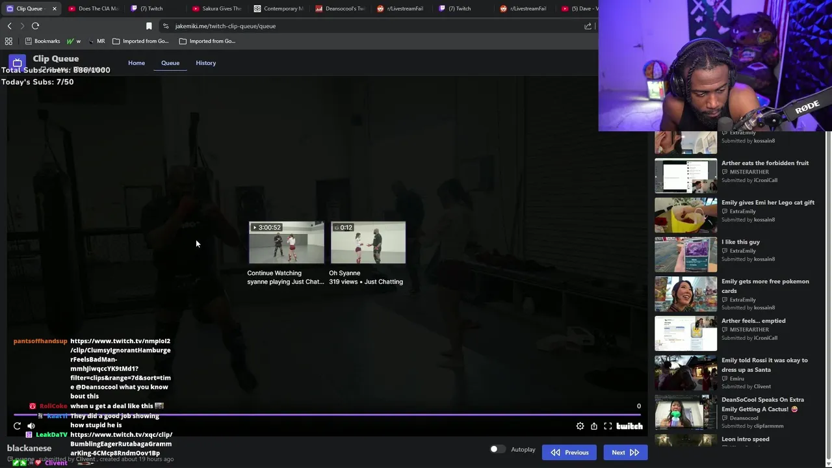The image size is (832, 468).
Task: Click the browser back arrow
Action: click(9, 26)
